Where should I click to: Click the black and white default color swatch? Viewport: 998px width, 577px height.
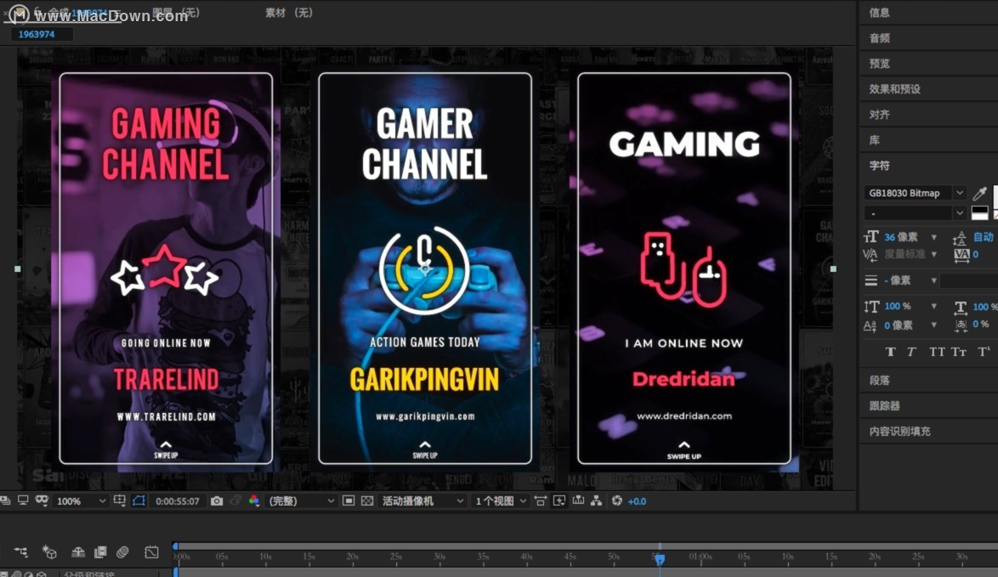pos(980,213)
